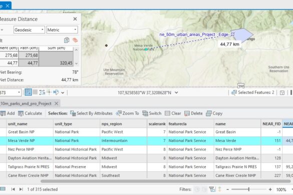Click Calculate field button

(30, 113)
